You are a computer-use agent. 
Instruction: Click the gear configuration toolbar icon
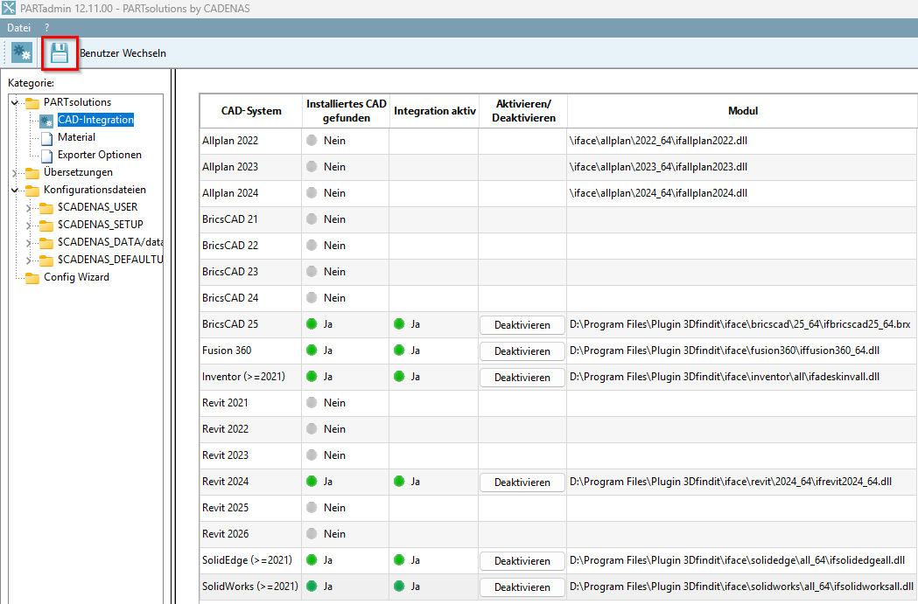coord(22,52)
